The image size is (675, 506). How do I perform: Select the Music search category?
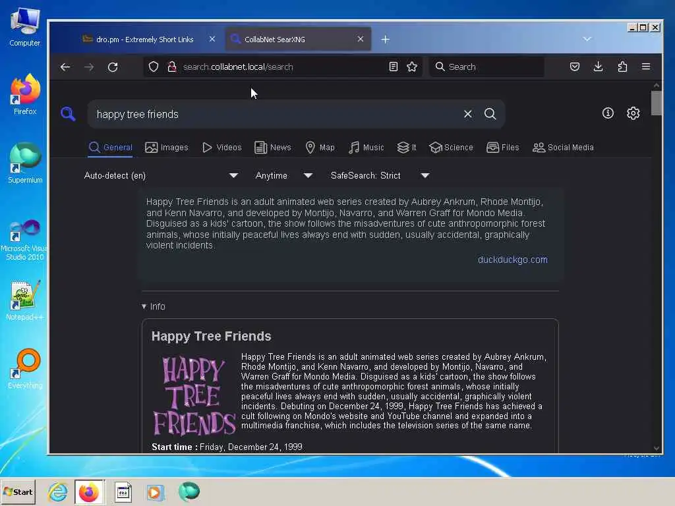tap(366, 148)
